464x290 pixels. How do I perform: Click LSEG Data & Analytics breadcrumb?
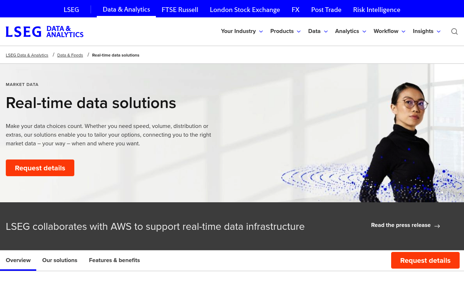tap(27, 55)
